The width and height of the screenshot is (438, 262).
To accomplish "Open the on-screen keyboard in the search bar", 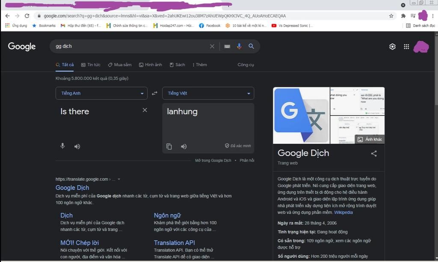I will click(x=227, y=46).
